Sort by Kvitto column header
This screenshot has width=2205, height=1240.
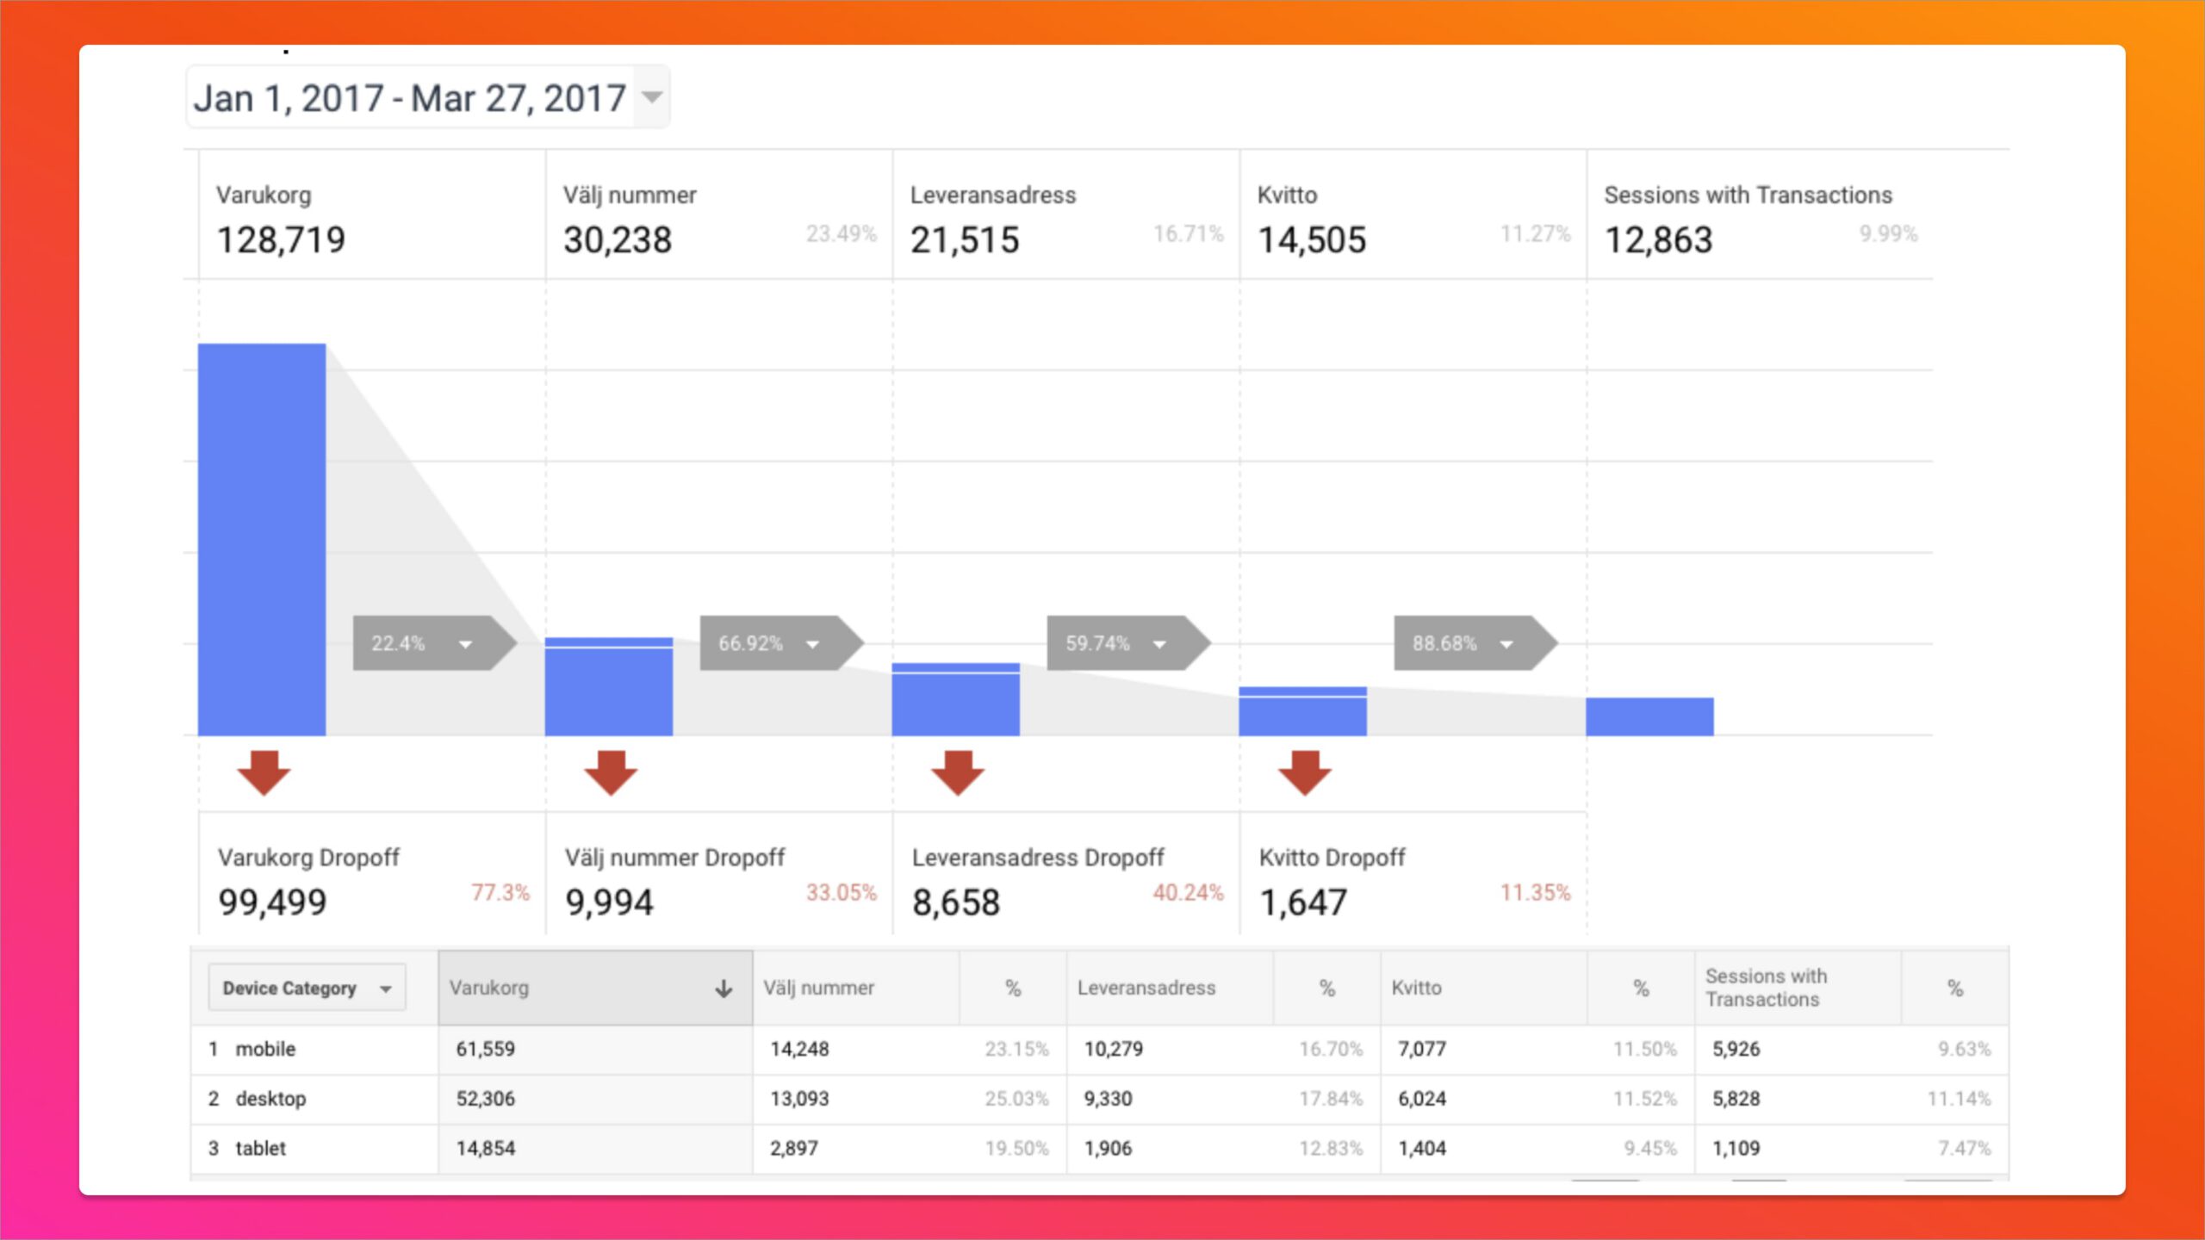click(1416, 989)
